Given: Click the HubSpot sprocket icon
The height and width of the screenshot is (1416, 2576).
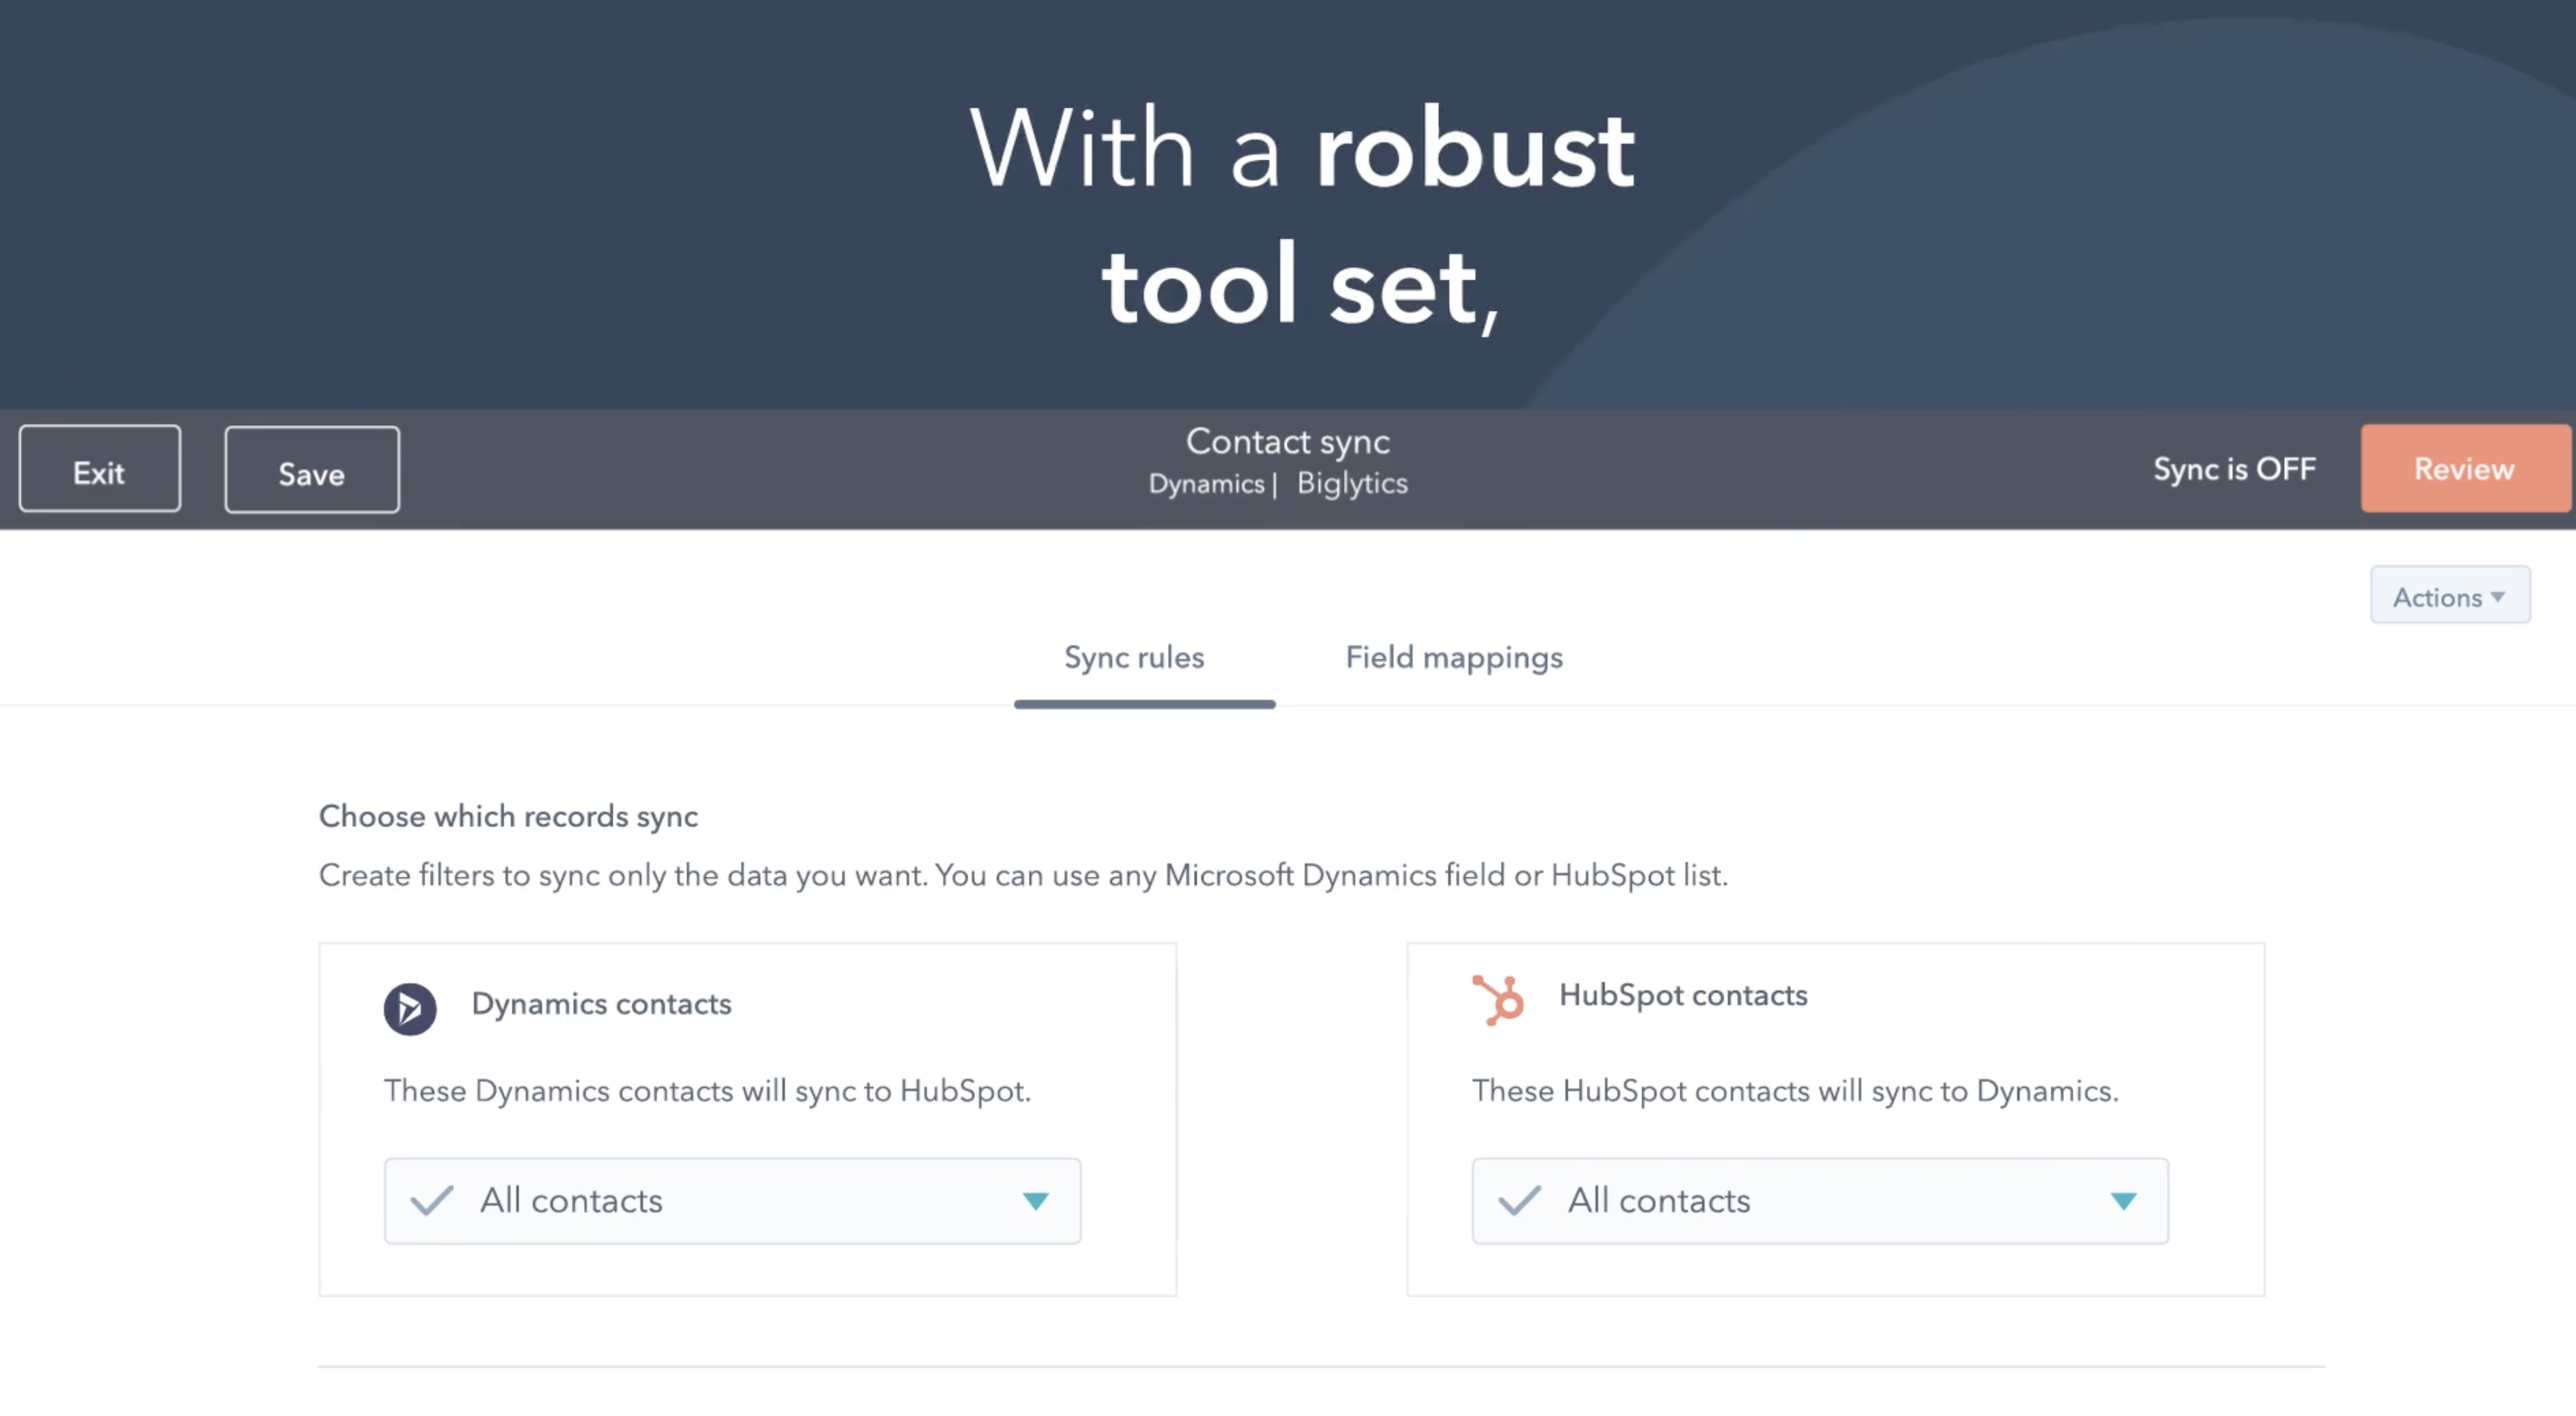Looking at the screenshot, I should 1499,996.
